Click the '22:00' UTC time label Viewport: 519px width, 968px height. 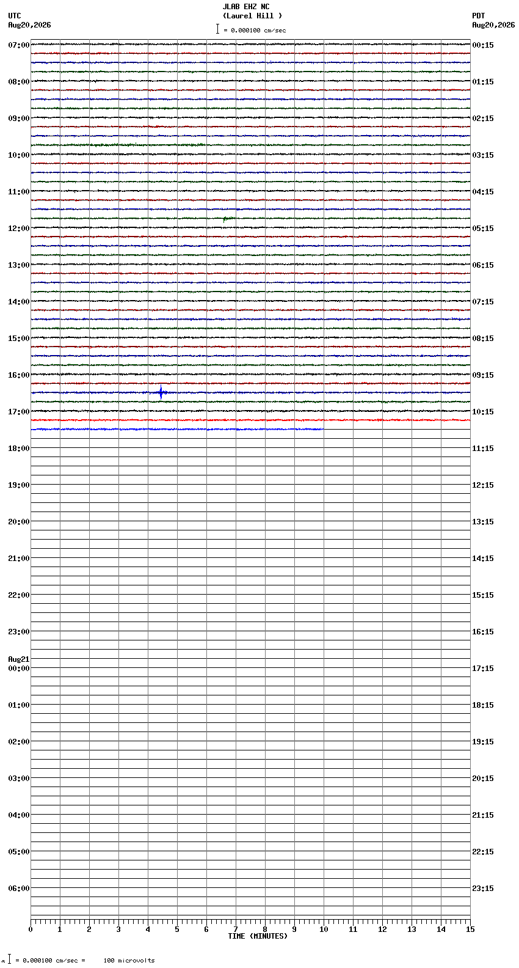pyautogui.click(x=19, y=595)
